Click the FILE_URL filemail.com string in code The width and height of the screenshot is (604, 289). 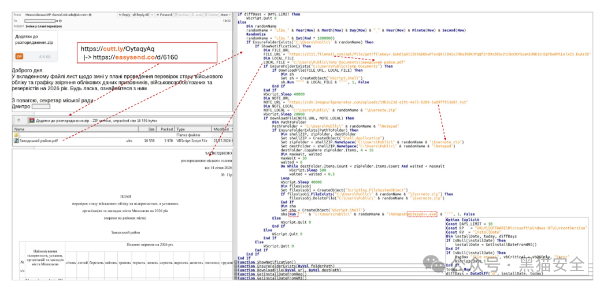(x=438, y=54)
